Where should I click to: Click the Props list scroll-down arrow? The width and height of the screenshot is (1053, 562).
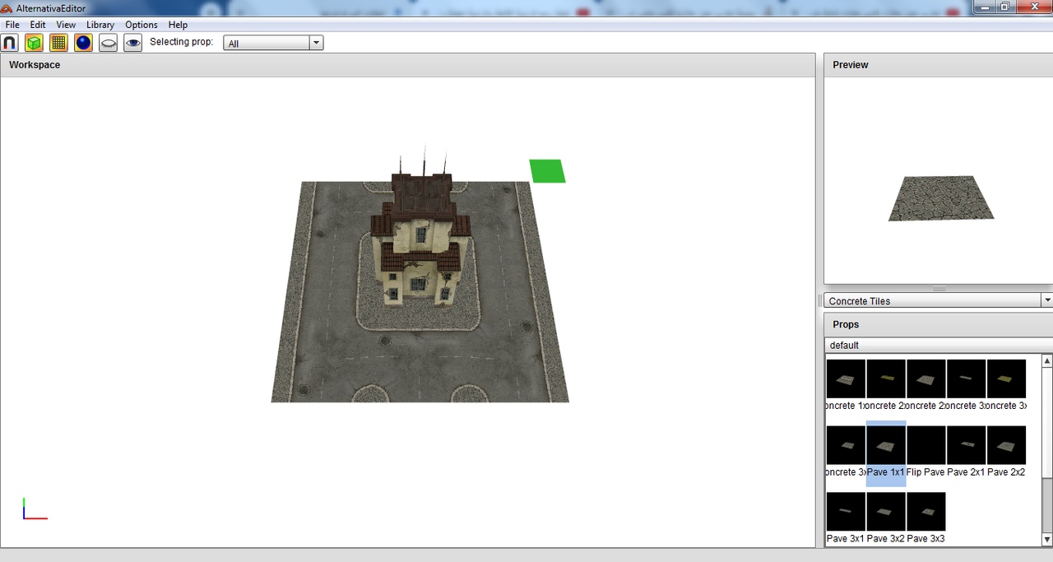1046,539
